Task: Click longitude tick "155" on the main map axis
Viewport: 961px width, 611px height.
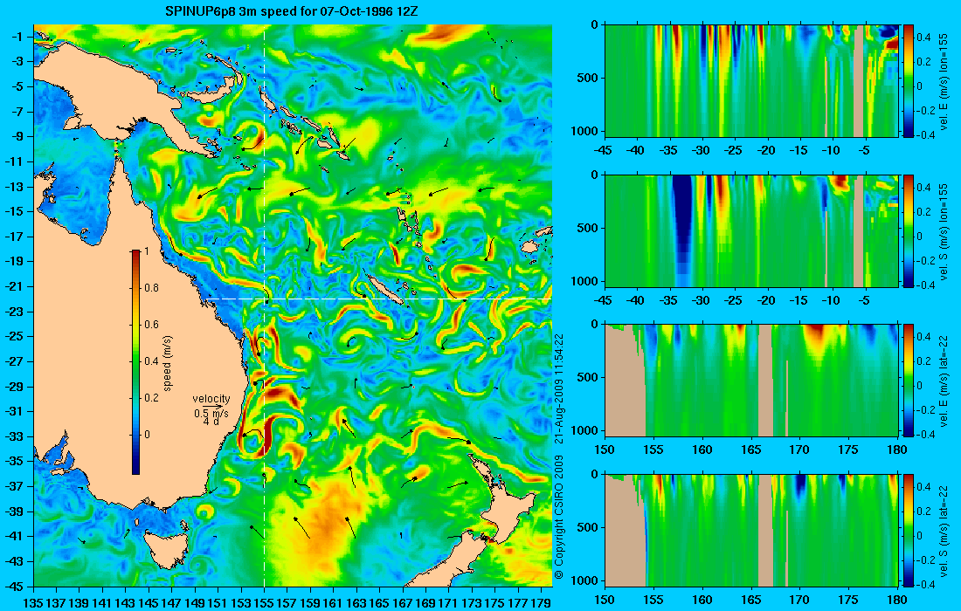Action: [x=264, y=603]
